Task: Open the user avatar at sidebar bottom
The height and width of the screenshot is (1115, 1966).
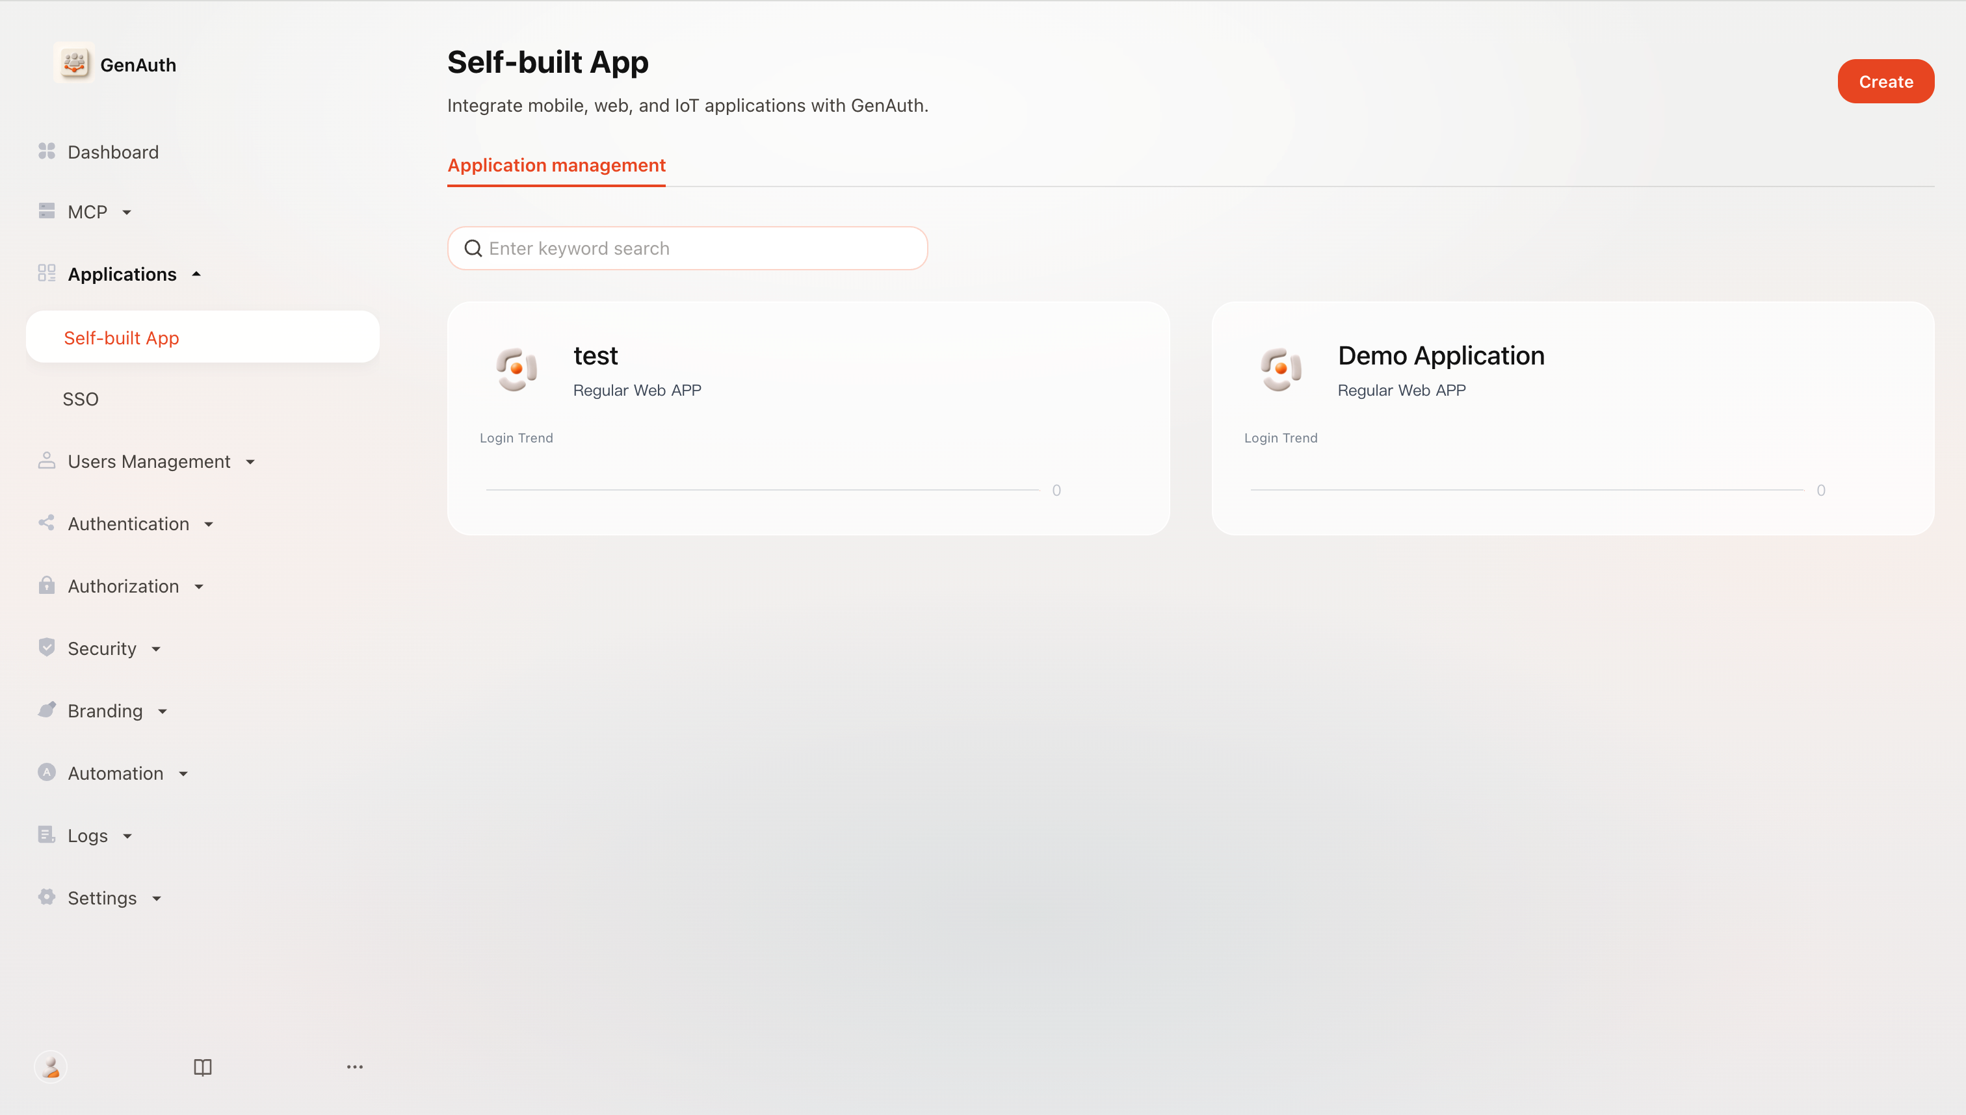Action: 51,1066
